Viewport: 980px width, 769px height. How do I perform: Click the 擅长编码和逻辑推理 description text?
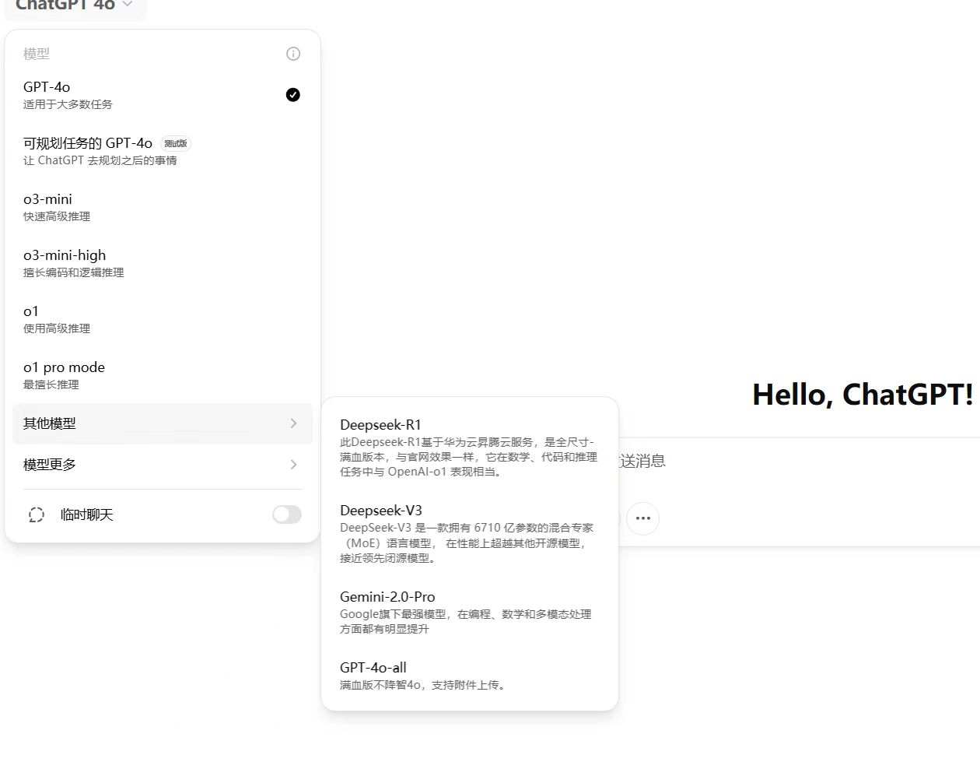[x=74, y=272]
